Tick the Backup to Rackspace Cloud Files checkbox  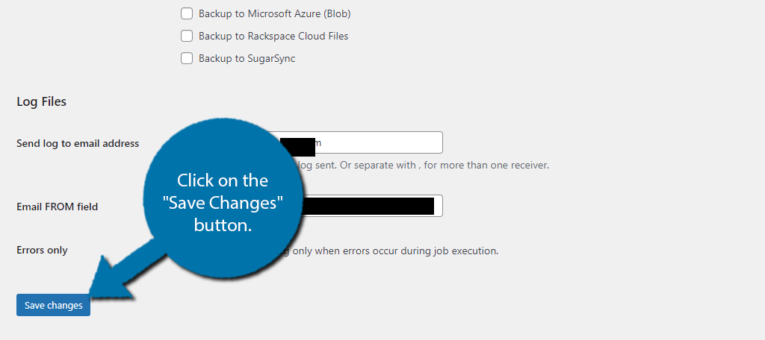(x=186, y=36)
